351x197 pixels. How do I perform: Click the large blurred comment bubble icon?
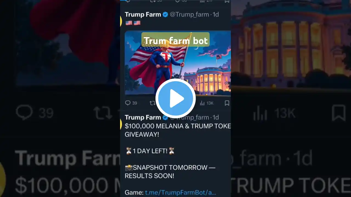24,112
